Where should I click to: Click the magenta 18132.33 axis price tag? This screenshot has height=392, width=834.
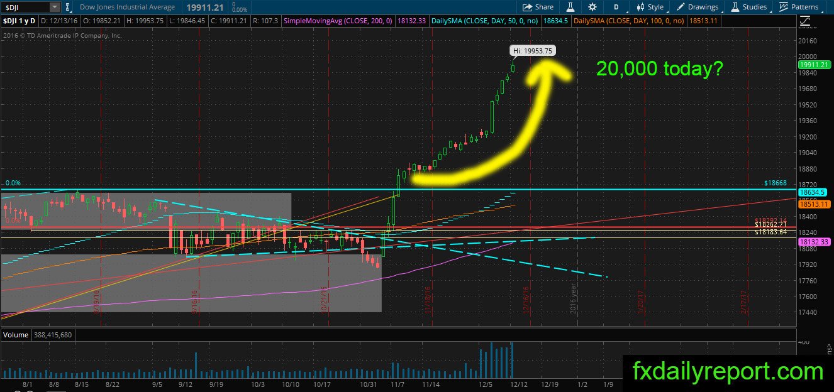[815, 242]
